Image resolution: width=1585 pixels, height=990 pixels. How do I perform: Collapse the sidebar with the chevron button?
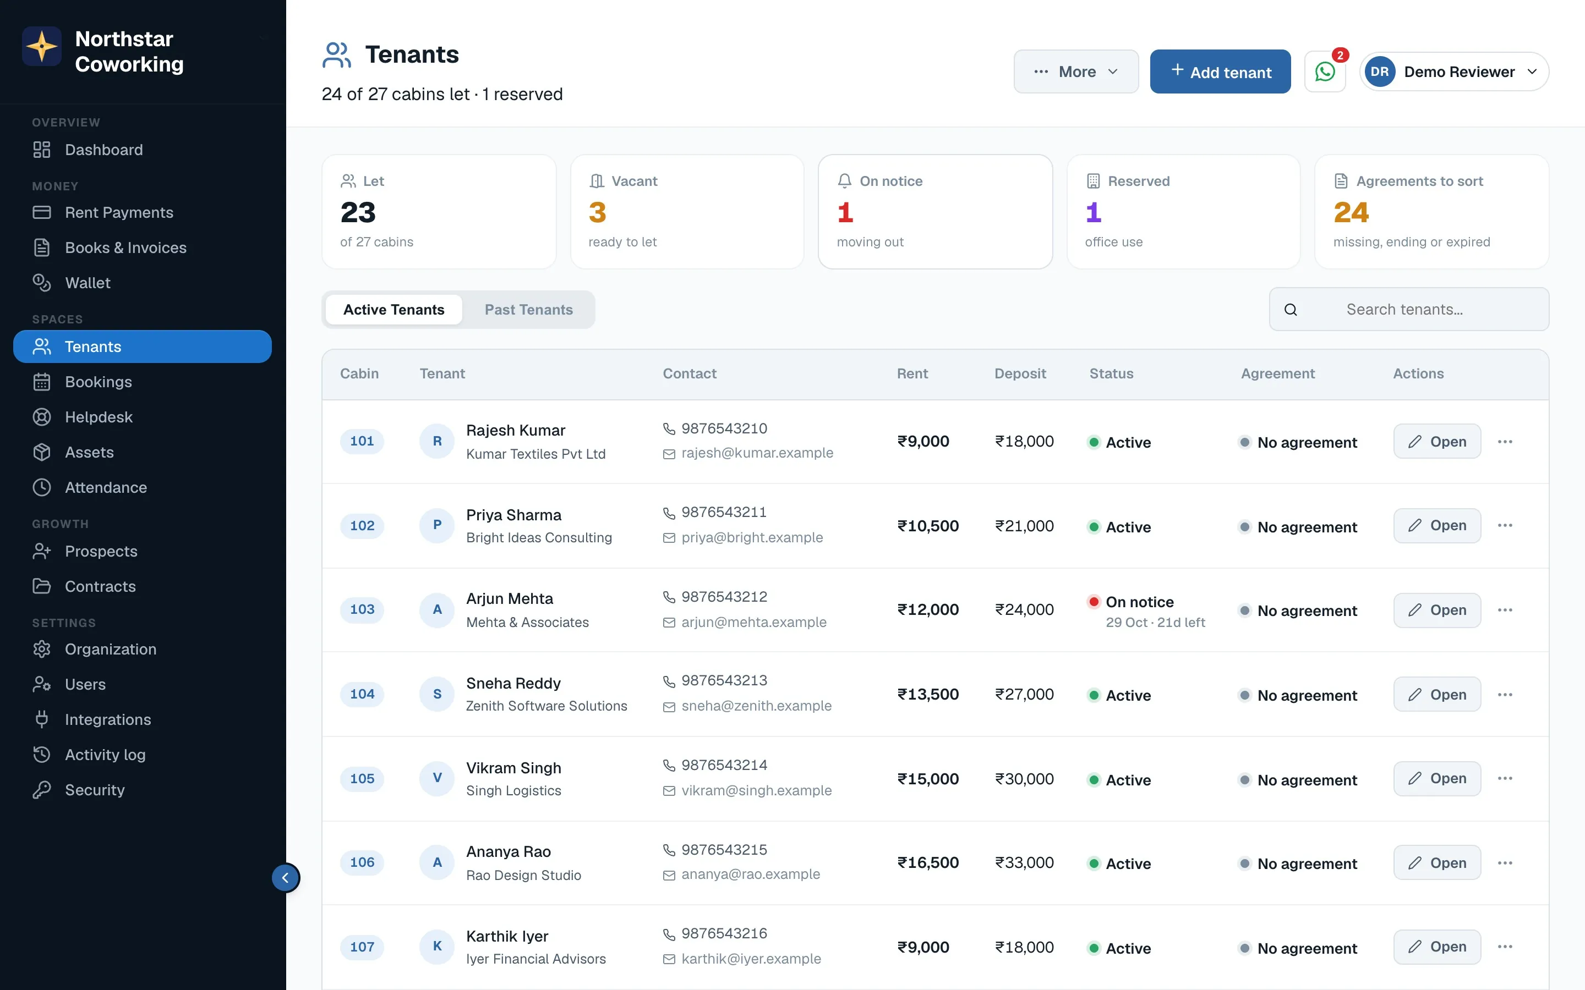286,878
